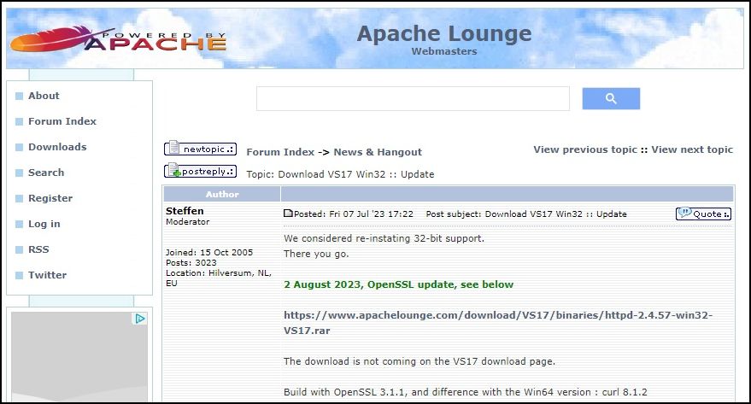751x404 pixels.
Task: Click inside the search text field
Action: (x=413, y=98)
